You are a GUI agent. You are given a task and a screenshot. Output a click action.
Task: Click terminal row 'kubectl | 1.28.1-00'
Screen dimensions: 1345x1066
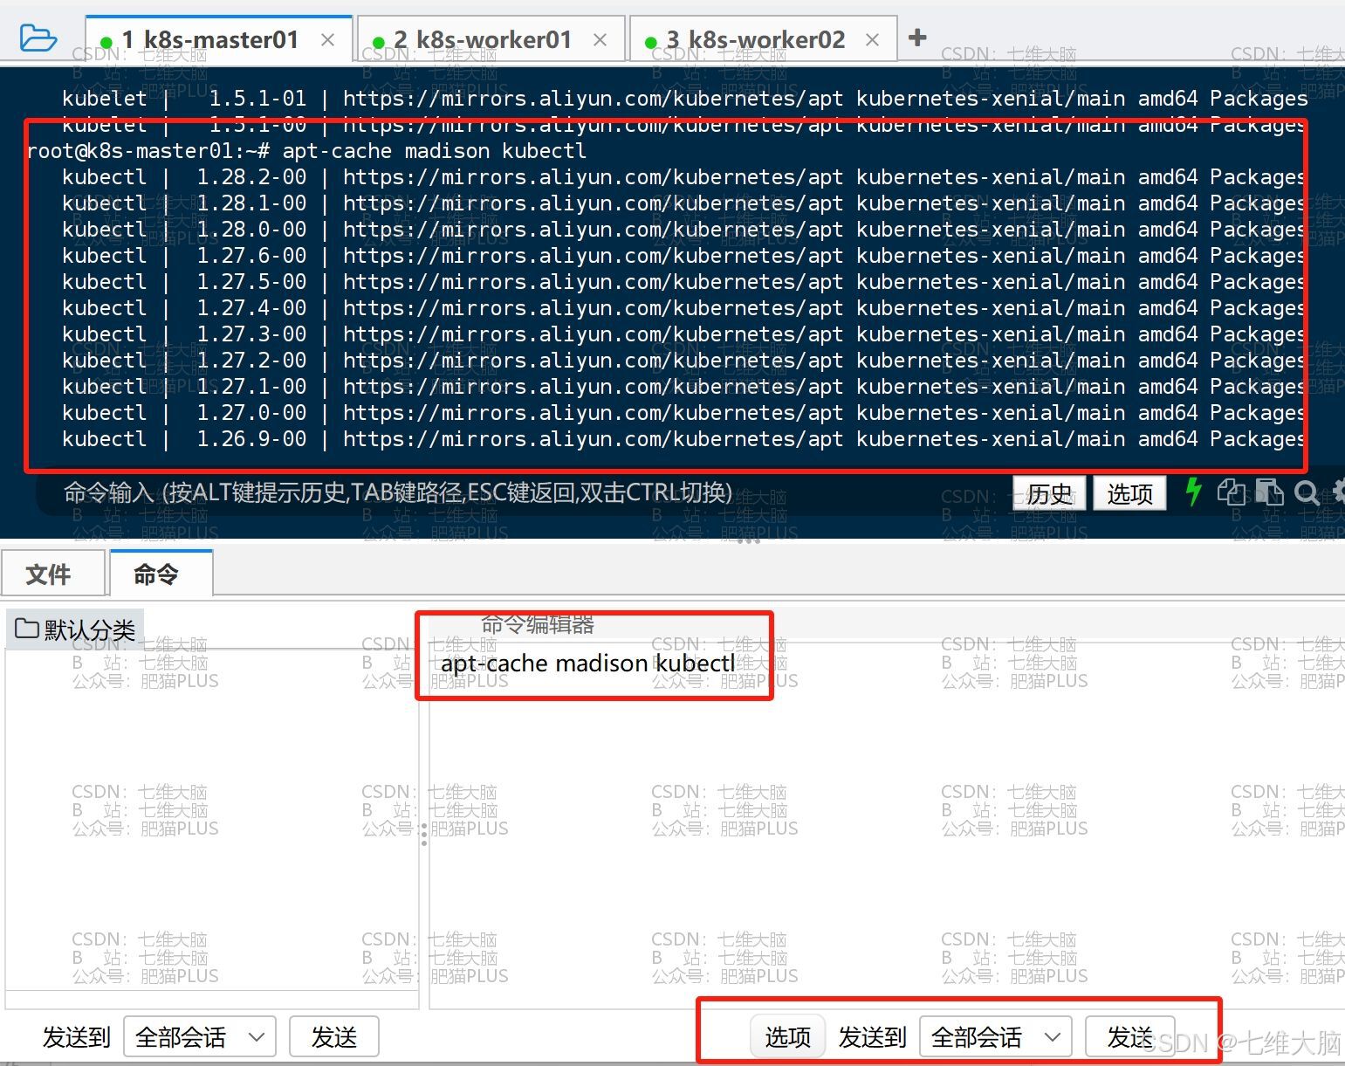coord(684,203)
